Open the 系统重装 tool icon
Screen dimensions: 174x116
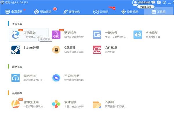coord(16,35)
